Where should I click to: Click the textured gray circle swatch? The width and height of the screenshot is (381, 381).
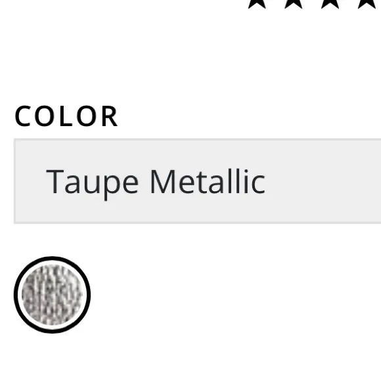(x=53, y=295)
